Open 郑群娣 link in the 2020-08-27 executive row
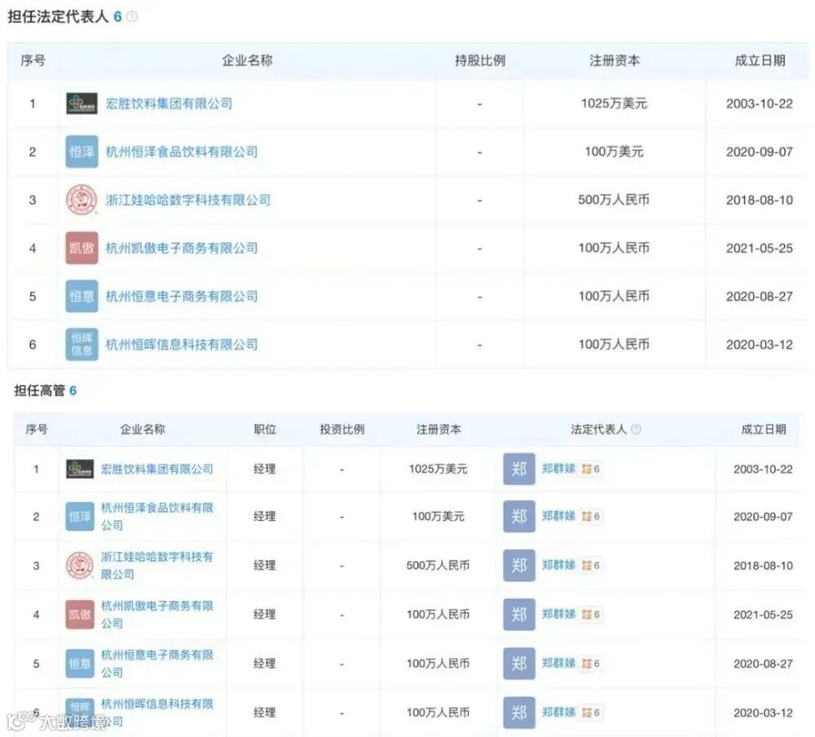 558,663
